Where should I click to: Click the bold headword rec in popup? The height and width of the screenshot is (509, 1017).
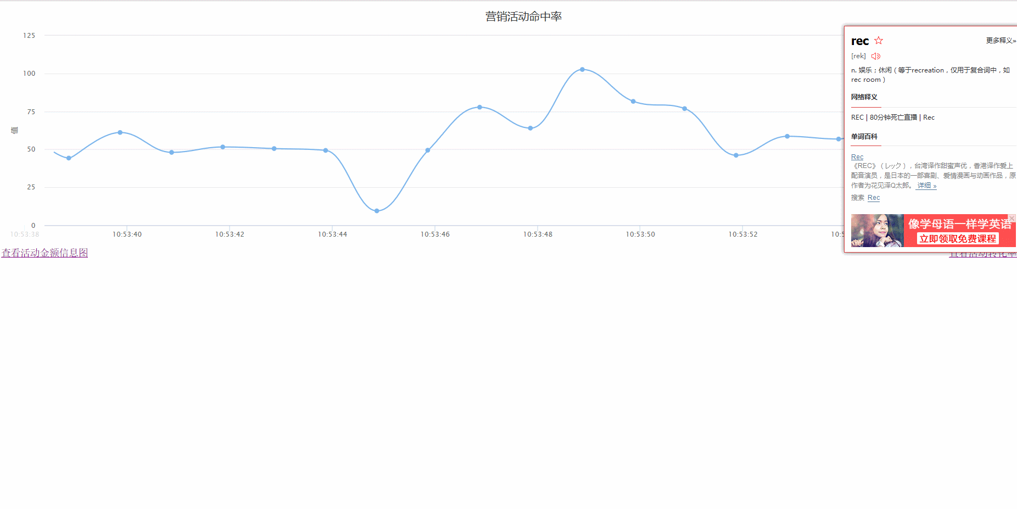point(860,41)
